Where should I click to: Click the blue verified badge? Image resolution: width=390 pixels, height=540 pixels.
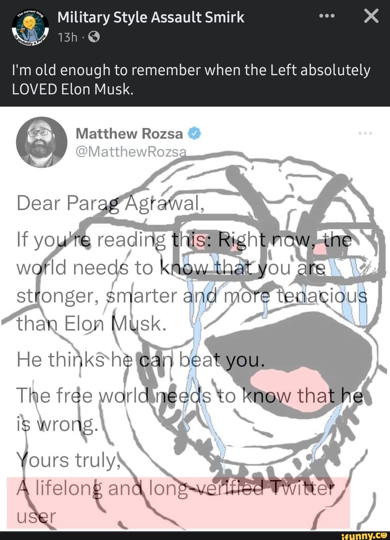[194, 134]
